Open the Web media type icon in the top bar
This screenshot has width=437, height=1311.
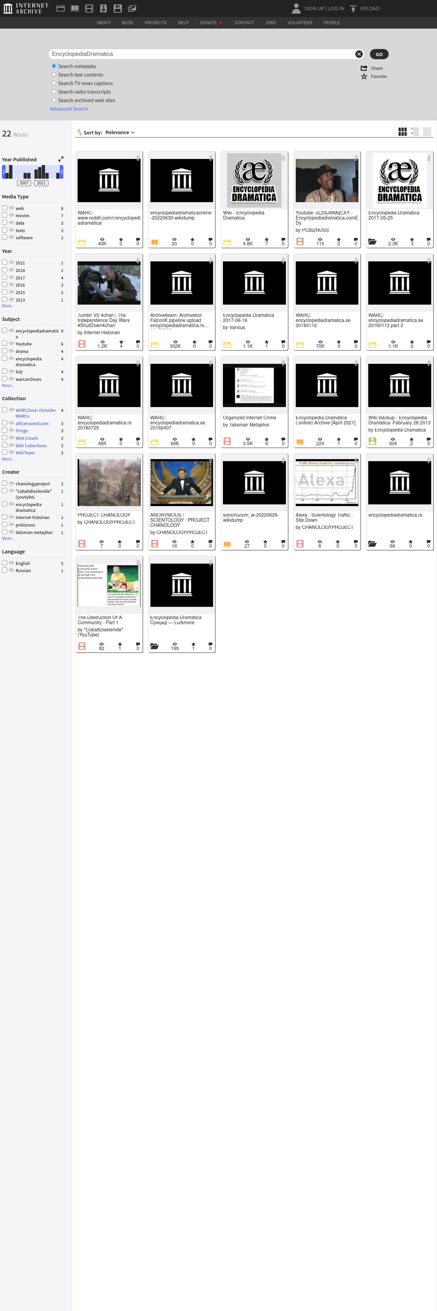point(61,8)
